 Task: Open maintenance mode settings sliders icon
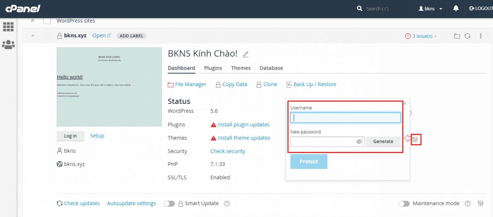click(x=481, y=204)
